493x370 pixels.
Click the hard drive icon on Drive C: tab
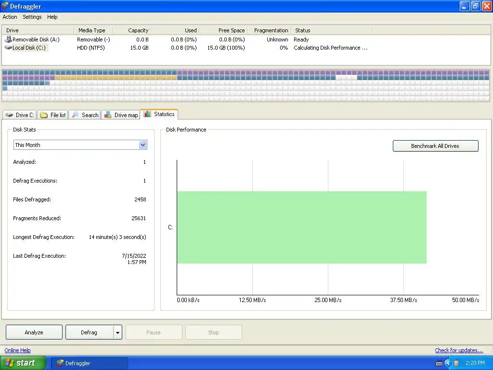9,115
